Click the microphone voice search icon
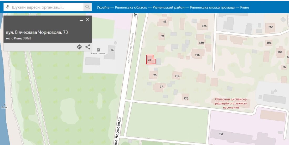 pyautogui.click(x=8, y=7)
